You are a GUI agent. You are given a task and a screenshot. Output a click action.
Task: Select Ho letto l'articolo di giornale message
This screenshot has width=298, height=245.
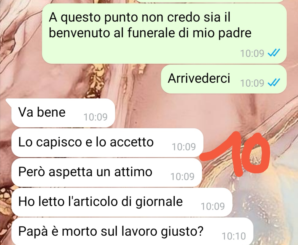pos(122,202)
